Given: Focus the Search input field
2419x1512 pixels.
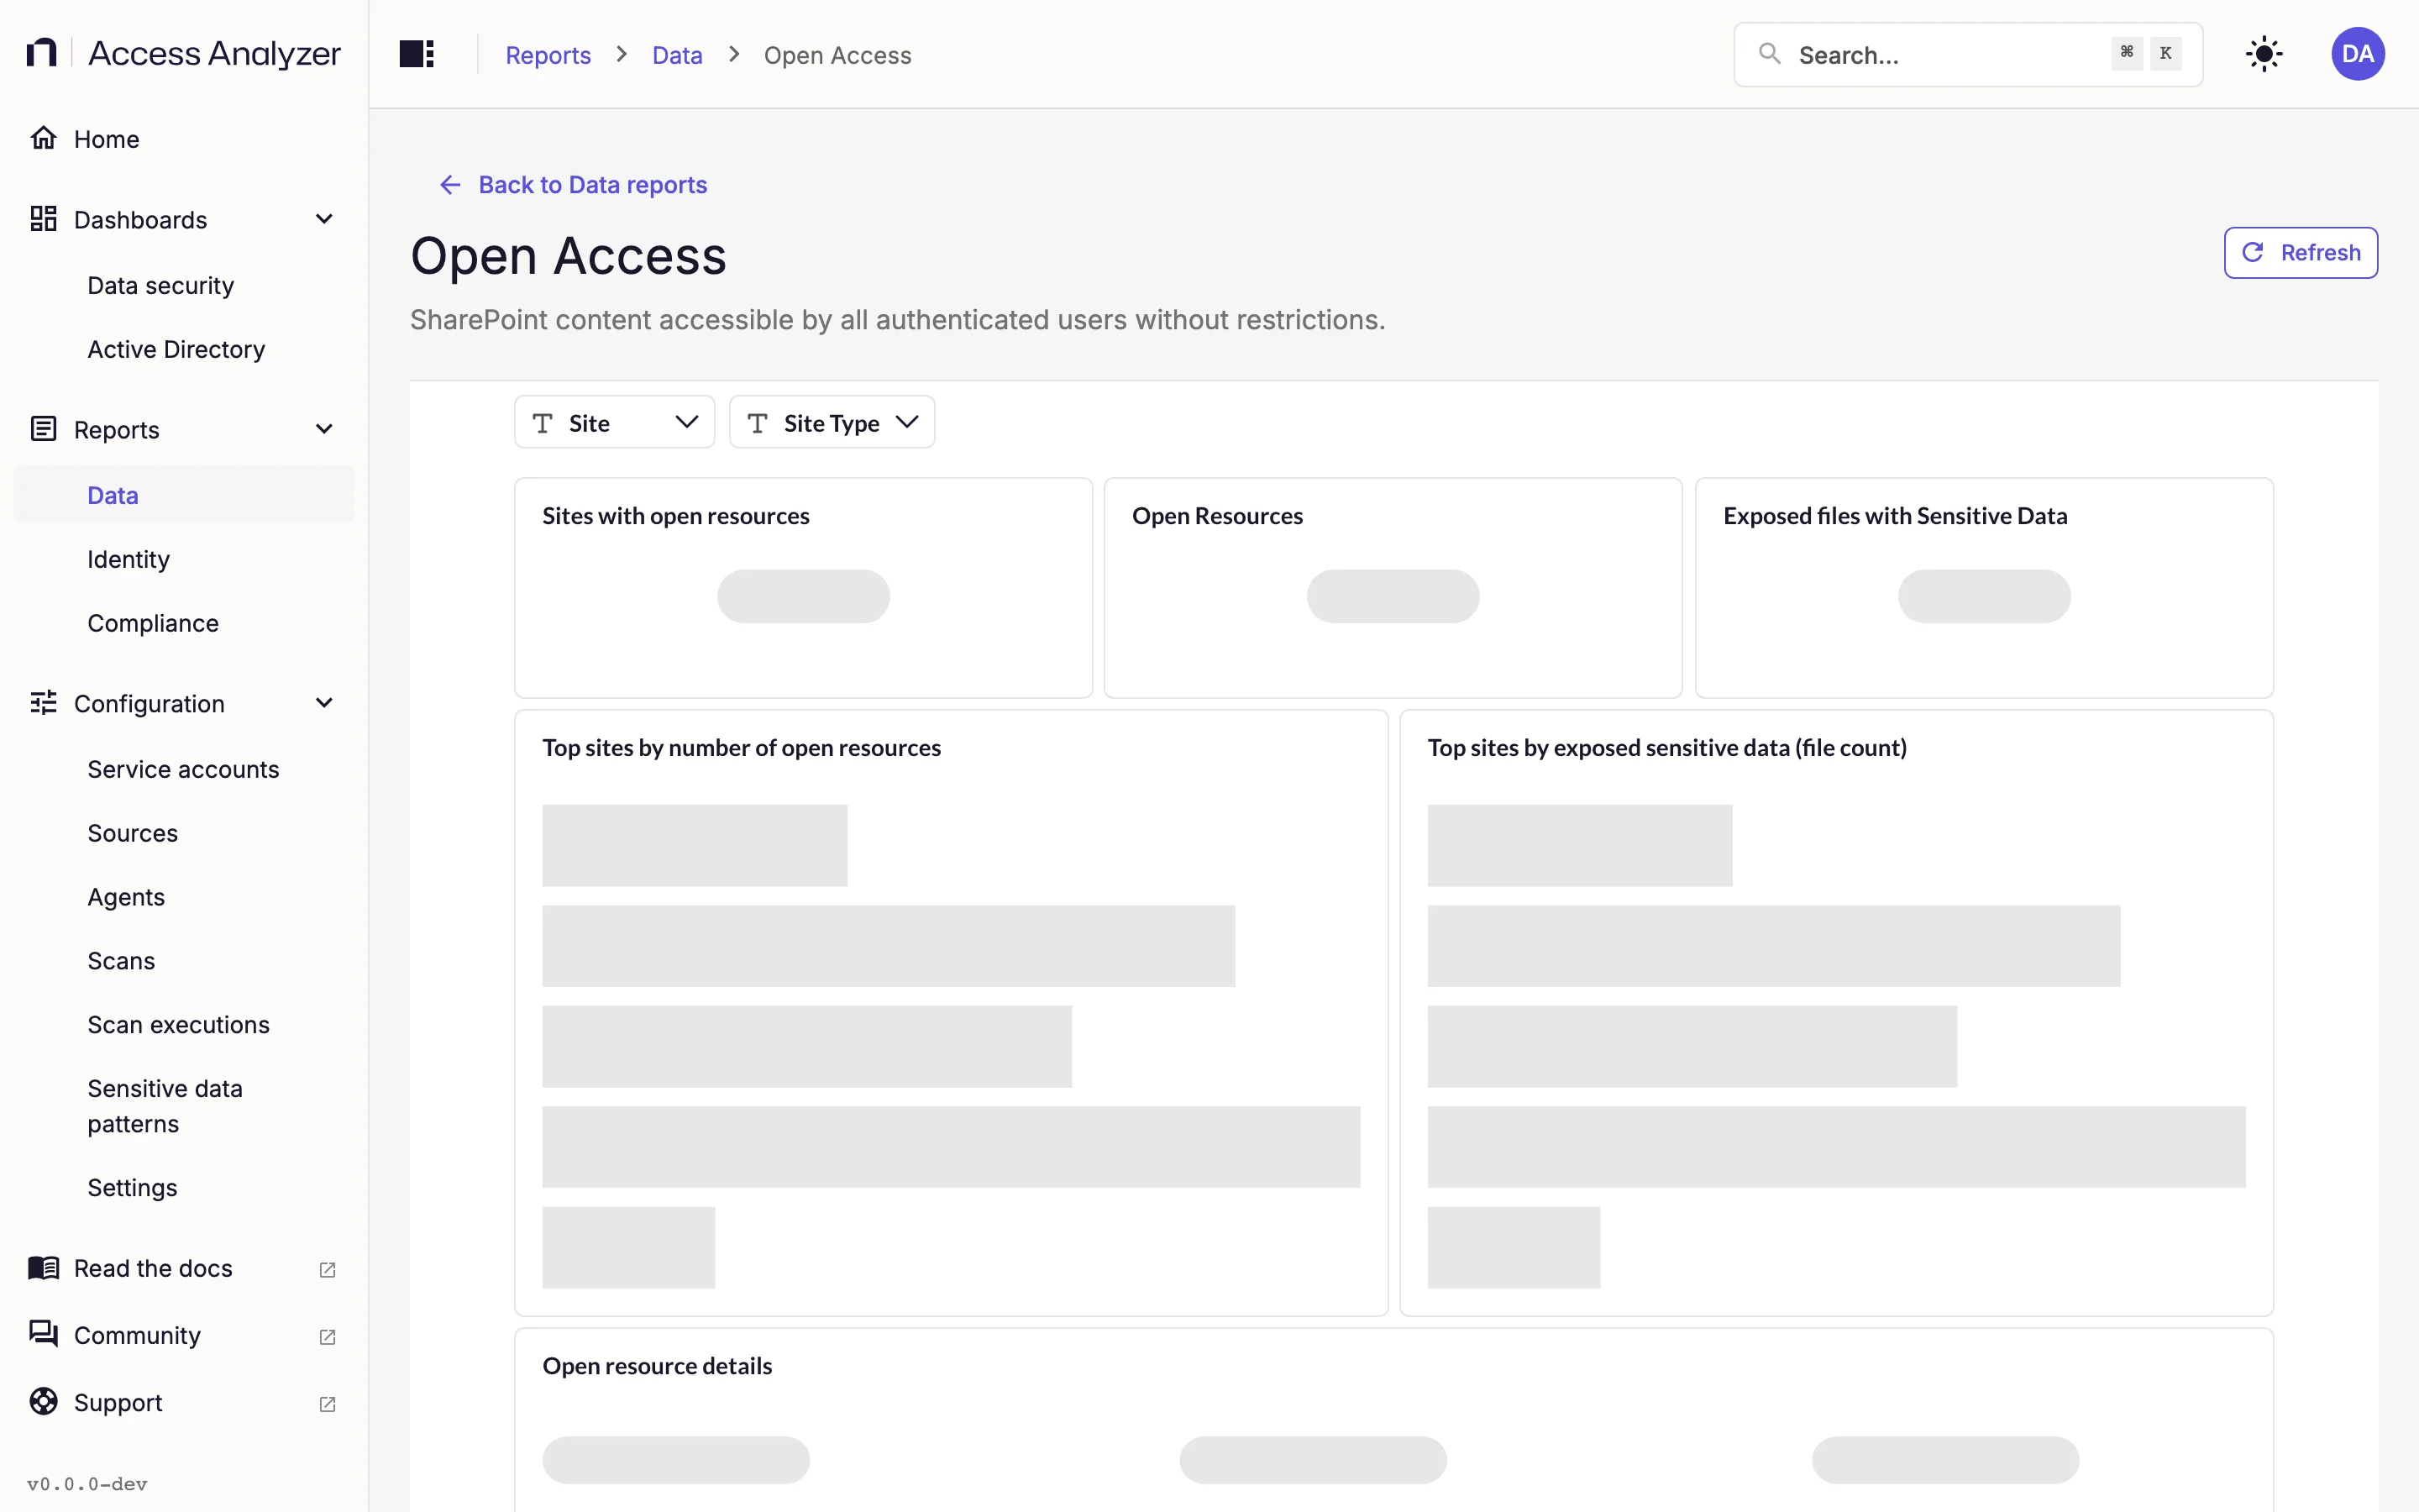Looking at the screenshot, I should click(x=1967, y=54).
